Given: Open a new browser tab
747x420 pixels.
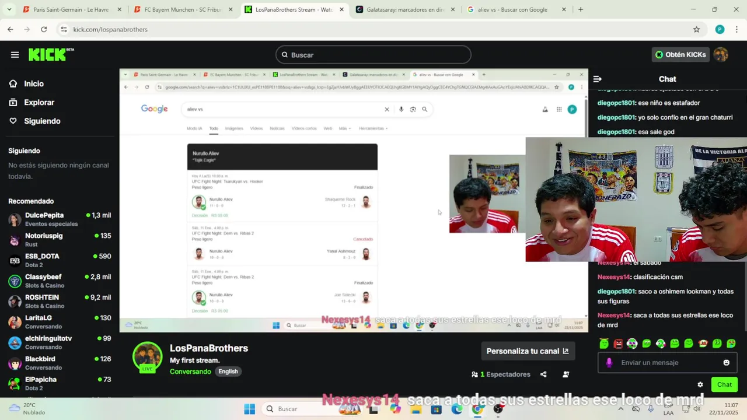Looking at the screenshot, I should [580, 9].
